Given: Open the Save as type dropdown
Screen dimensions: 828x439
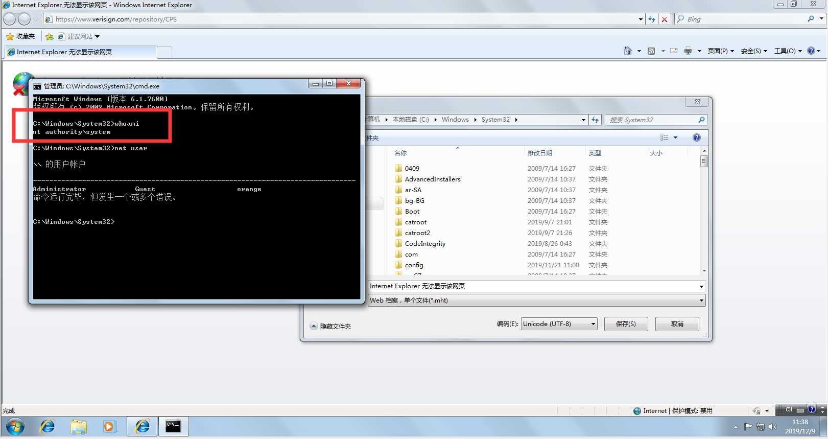Looking at the screenshot, I should [x=701, y=301].
